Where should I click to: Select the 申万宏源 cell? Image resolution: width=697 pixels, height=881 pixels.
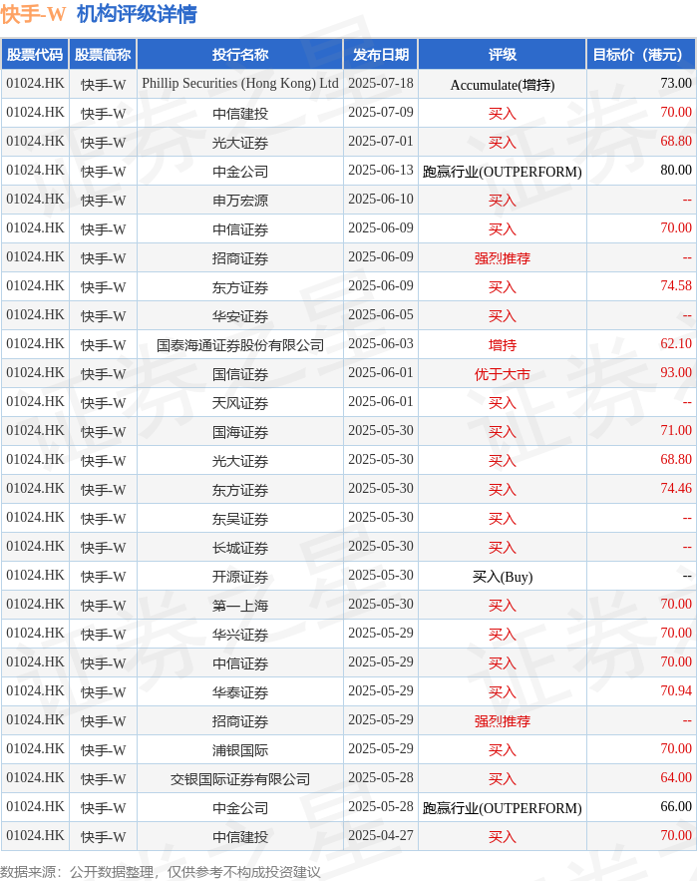[240, 201]
